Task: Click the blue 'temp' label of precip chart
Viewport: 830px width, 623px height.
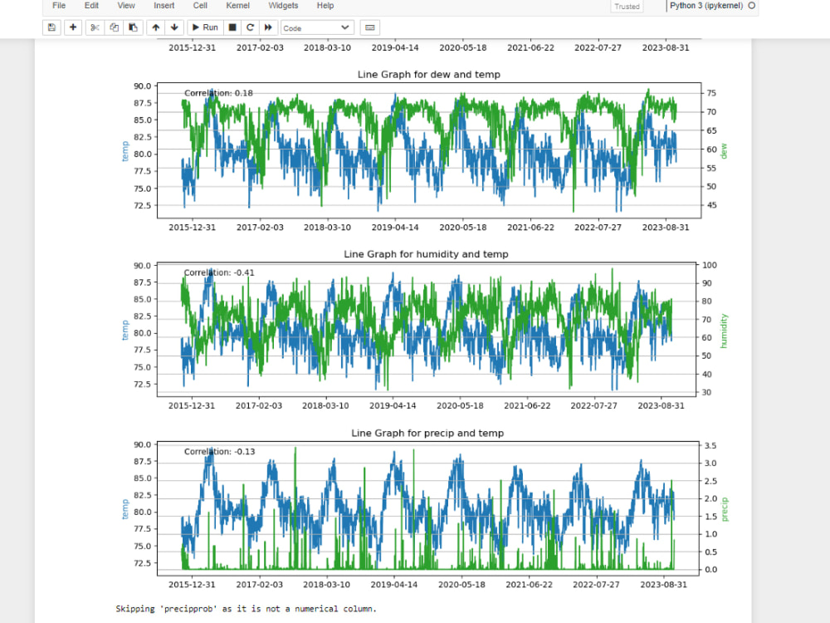Action: click(125, 509)
